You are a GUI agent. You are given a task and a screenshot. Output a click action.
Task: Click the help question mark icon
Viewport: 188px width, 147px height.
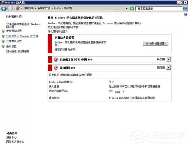point(185,15)
